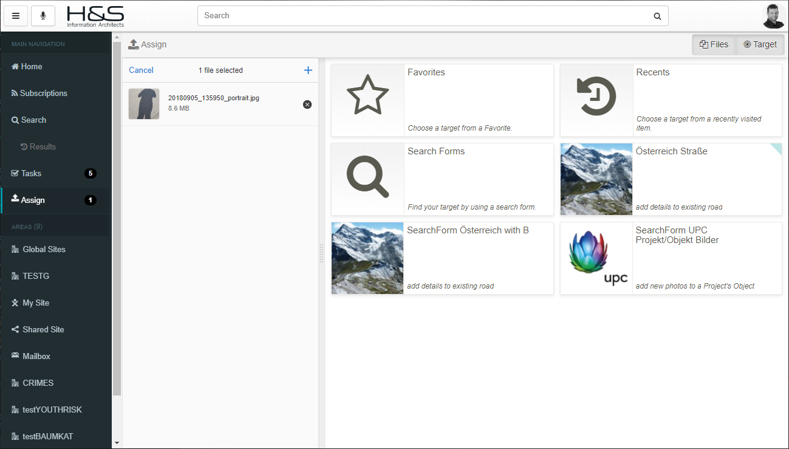Screen dimensions: 789x449
Task: Remove the selected portrait.jpg file
Action: click(x=307, y=105)
